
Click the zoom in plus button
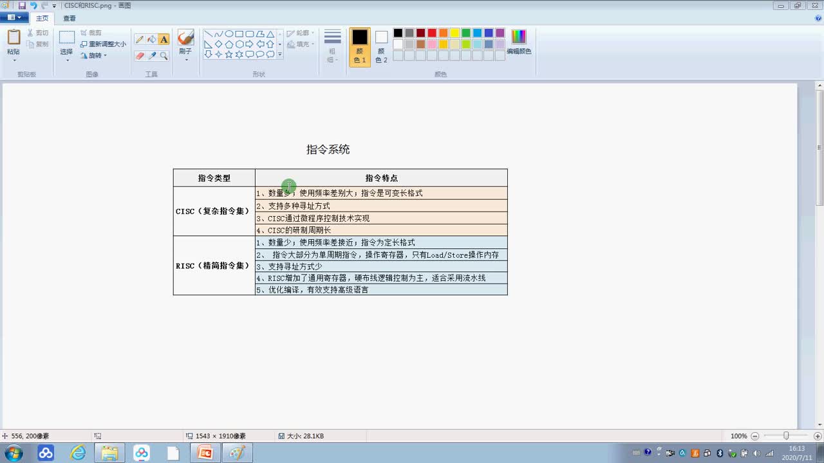818,435
